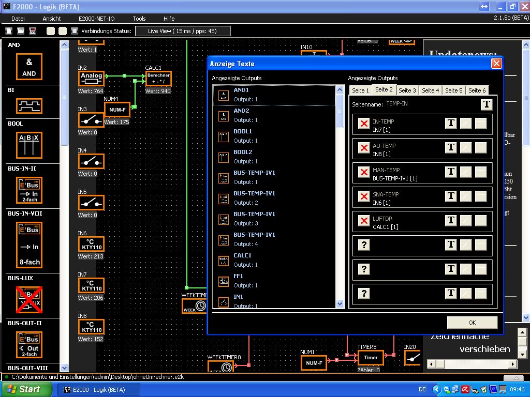530x397 pixels.
Task: Remove IN-TEMP output using red X
Action: [364, 124]
